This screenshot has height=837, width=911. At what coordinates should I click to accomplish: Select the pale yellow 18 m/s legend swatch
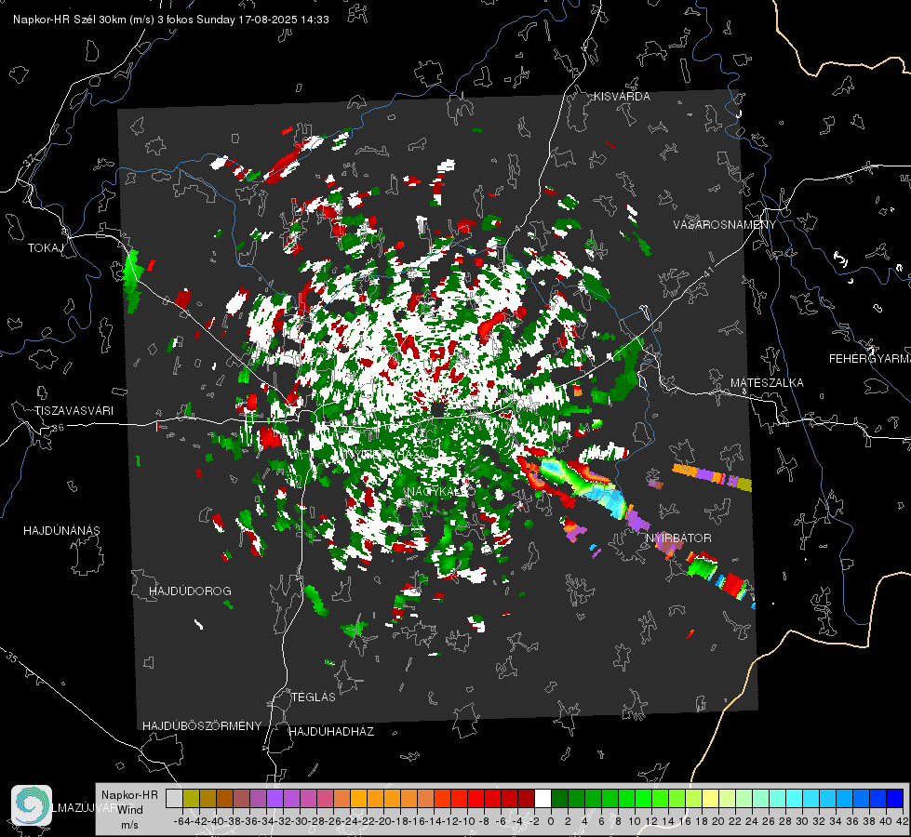(x=710, y=798)
